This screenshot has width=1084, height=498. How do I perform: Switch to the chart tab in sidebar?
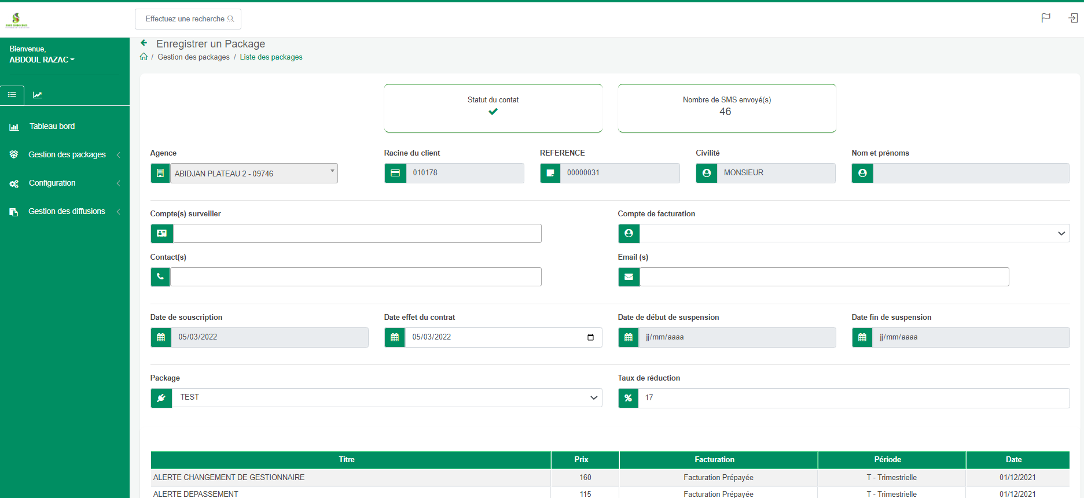[38, 95]
